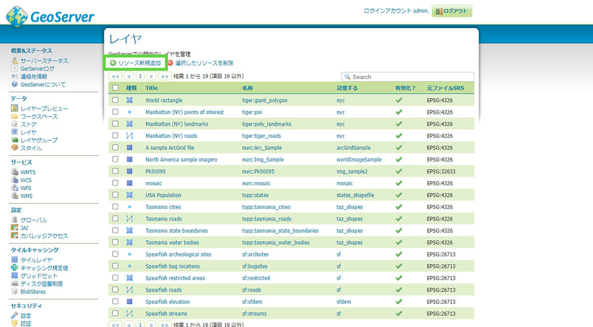Check the A sample ArcGrid file checkbox
Viewport: 593px width, 327px height.
point(115,147)
